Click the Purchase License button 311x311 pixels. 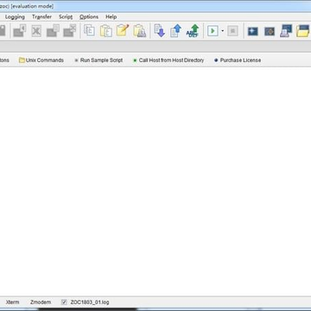238,60
